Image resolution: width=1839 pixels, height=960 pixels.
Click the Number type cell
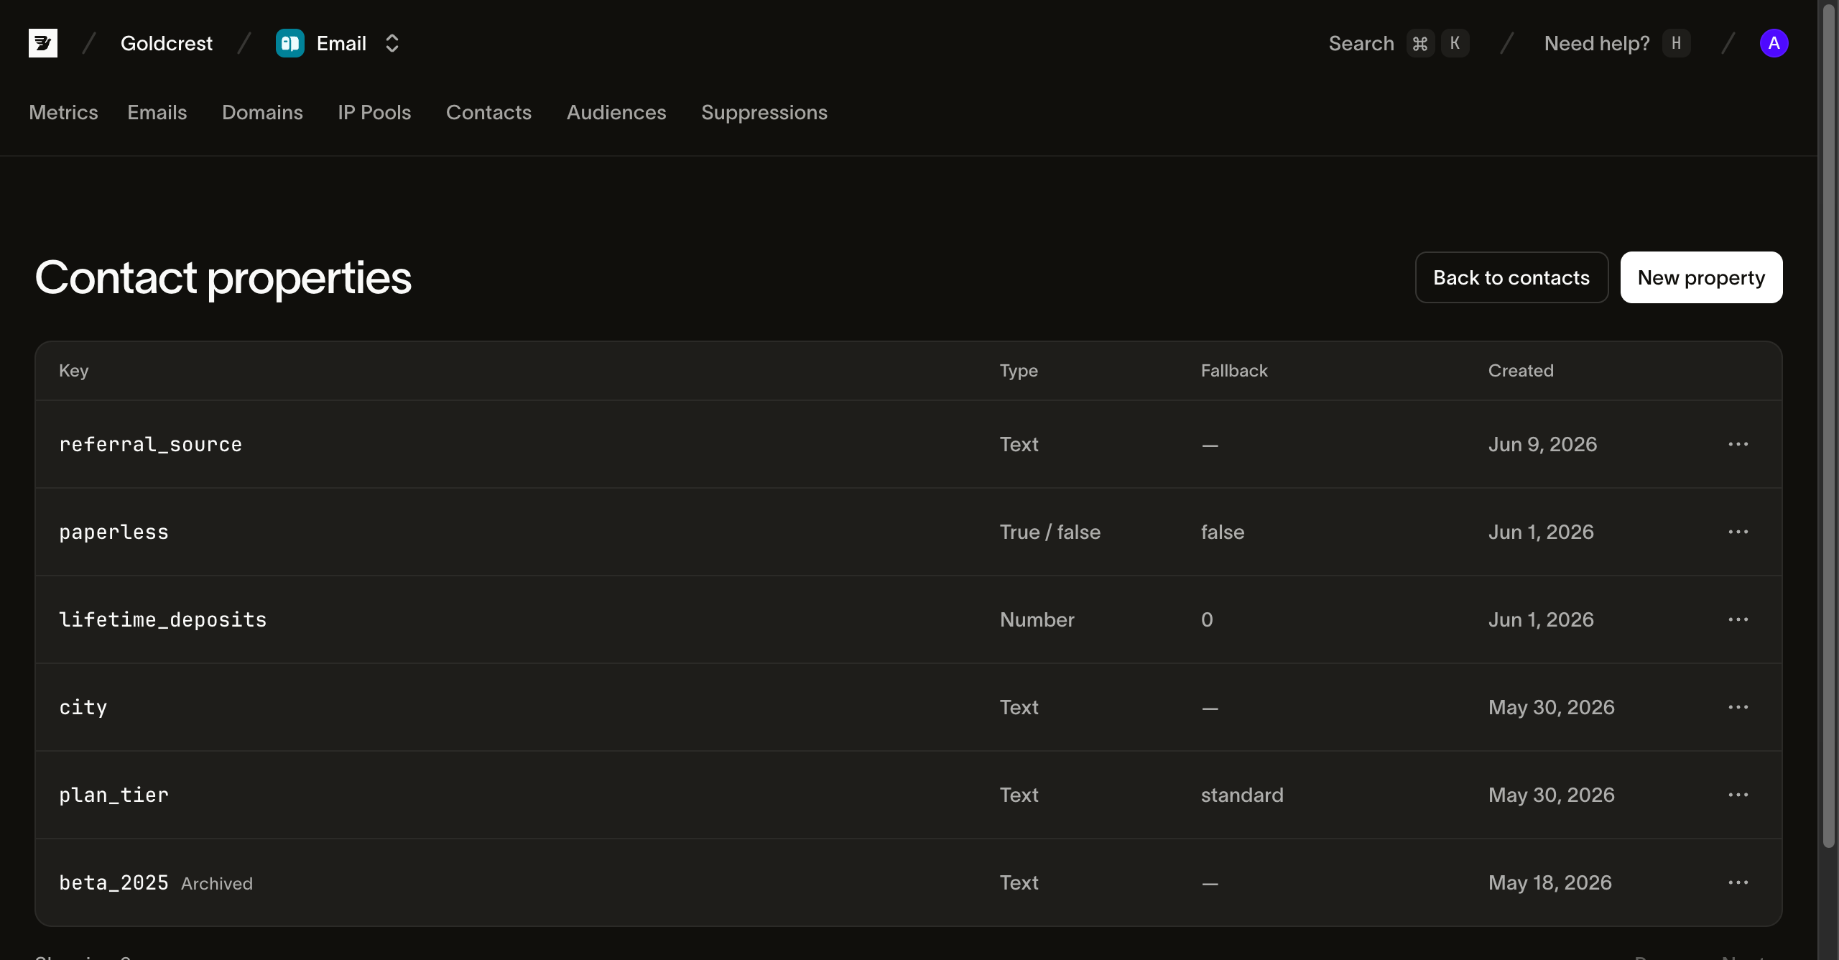pyautogui.click(x=1037, y=619)
